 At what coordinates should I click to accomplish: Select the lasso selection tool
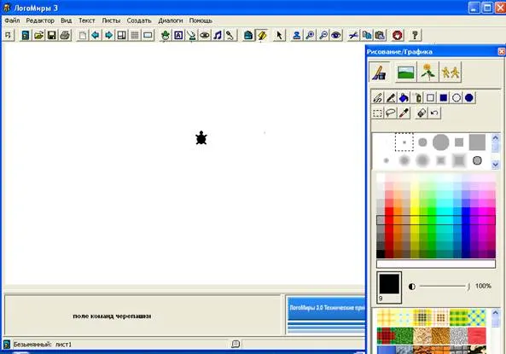tap(391, 113)
